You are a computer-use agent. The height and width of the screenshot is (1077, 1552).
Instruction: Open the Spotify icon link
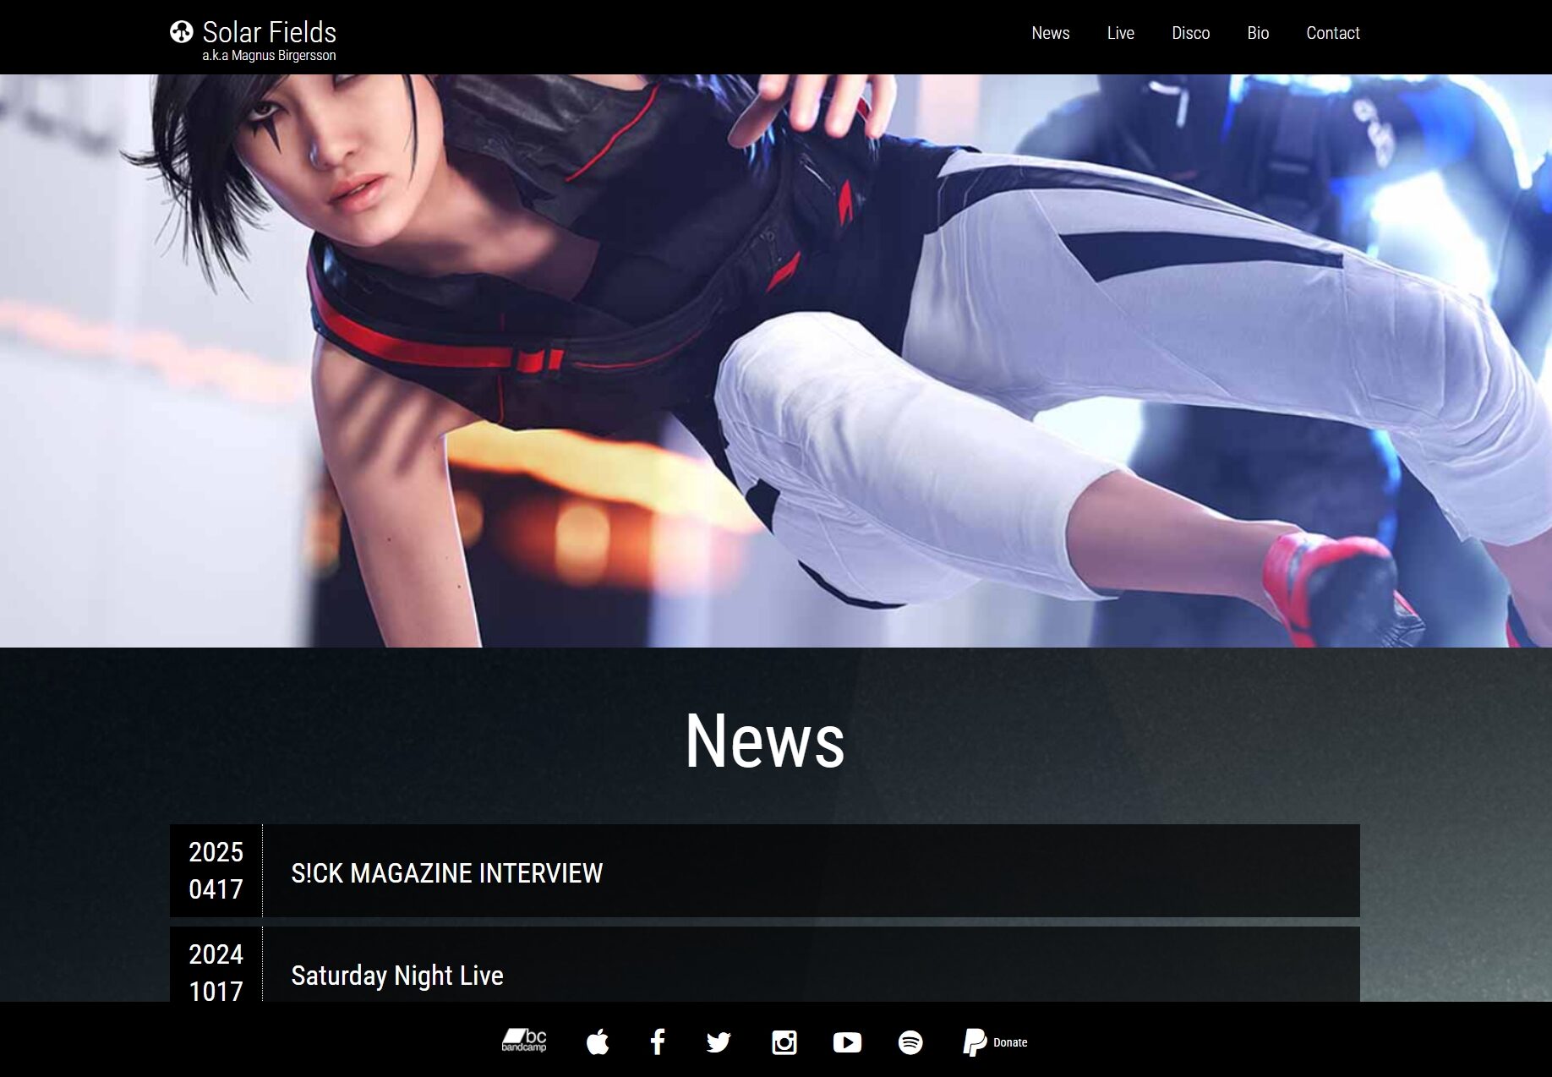910,1042
